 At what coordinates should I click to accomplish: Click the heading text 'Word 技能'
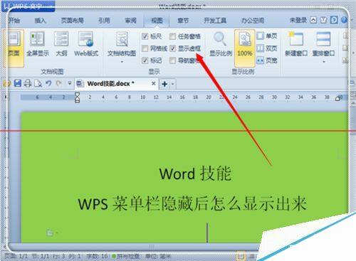click(195, 174)
